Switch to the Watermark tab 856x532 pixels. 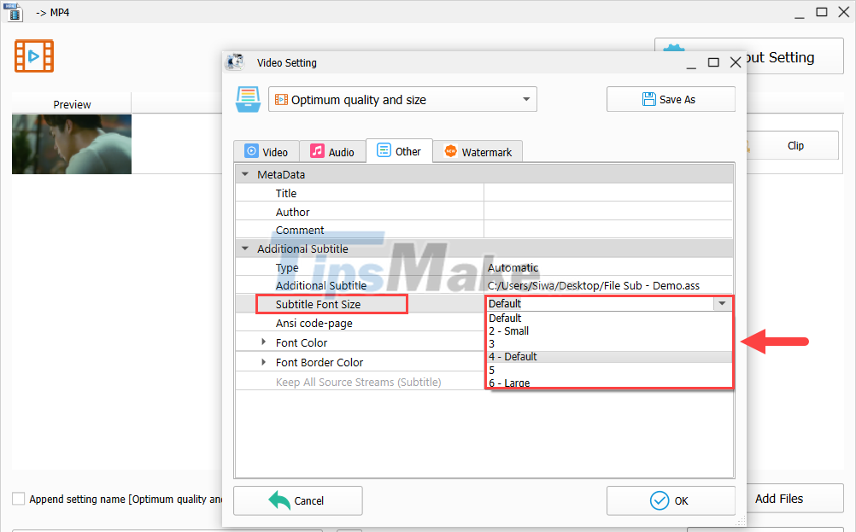(x=485, y=150)
